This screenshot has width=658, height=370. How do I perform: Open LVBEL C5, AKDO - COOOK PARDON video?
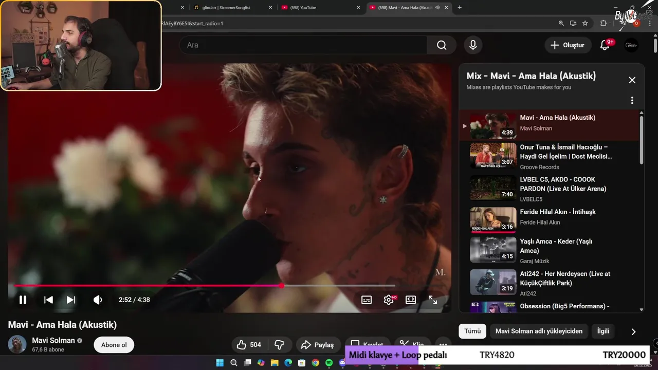[x=548, y=188]
